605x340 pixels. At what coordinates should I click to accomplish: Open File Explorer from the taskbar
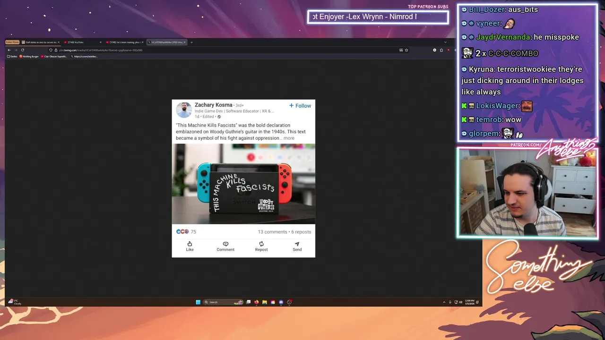tap(265, 302)
